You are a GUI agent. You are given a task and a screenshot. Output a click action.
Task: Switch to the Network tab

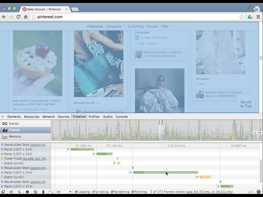(x=49, y=117)
